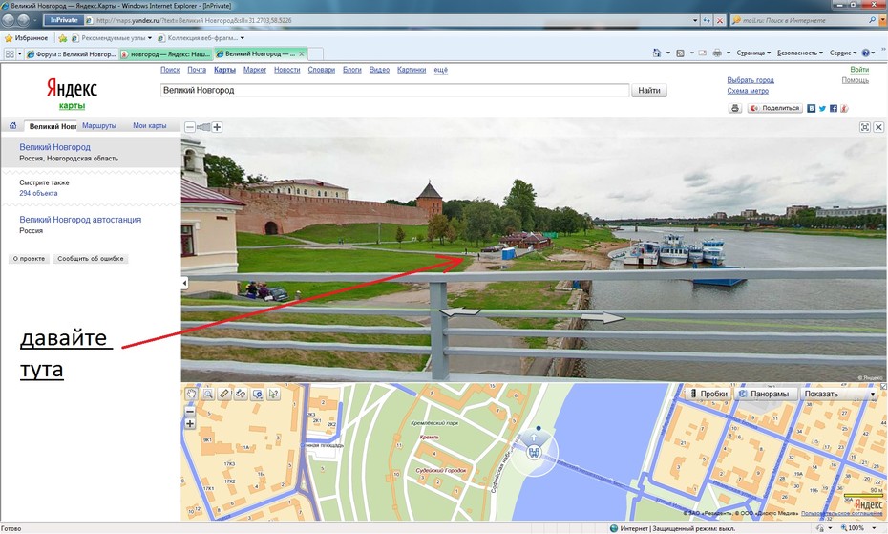Select the info pointer tool on map
Viewport: 888px width, 534px height.
tap(273, 394)
